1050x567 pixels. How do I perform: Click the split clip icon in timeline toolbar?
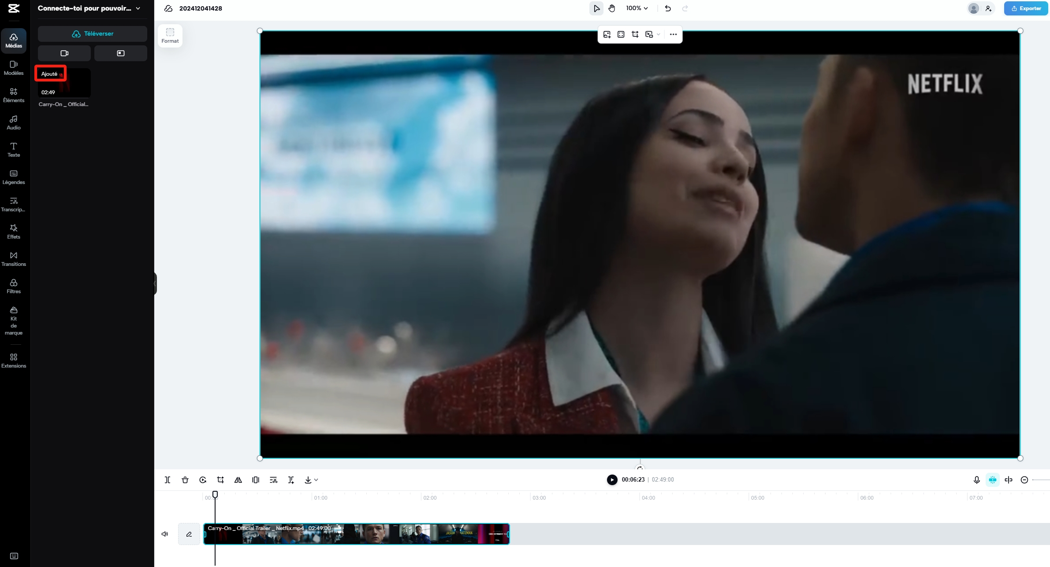pos(168,480)
